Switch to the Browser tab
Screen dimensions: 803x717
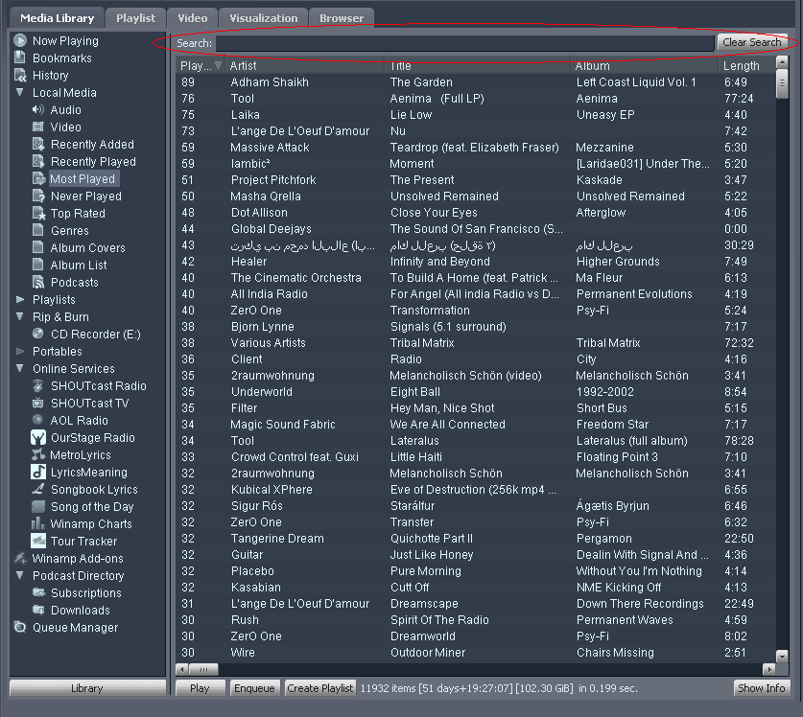[342, 18]
